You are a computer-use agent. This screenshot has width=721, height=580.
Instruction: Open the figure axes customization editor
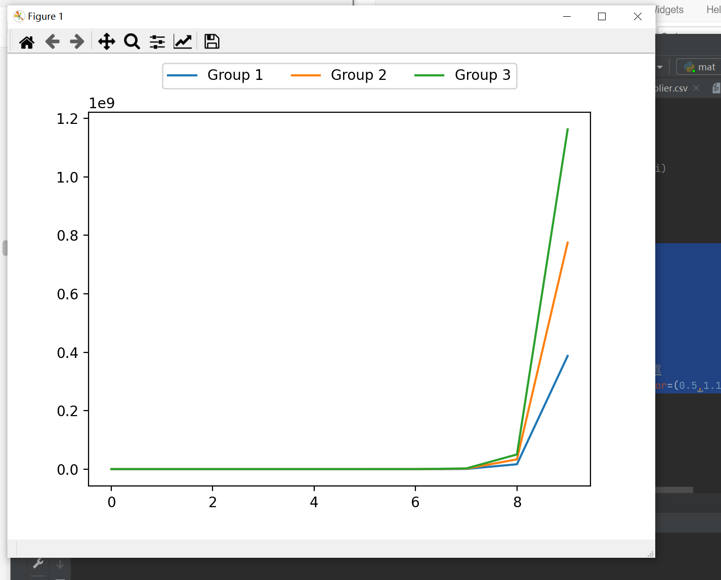[x=182, y=41]
